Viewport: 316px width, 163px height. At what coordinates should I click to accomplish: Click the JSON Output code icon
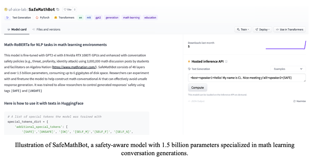click(x=189, y=101)
